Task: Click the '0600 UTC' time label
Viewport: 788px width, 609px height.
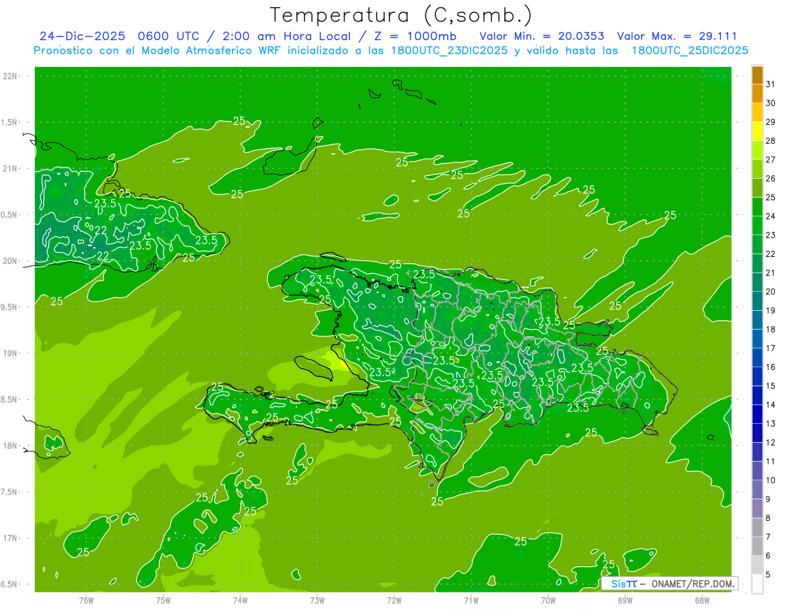Action: [x=168, y=36]
